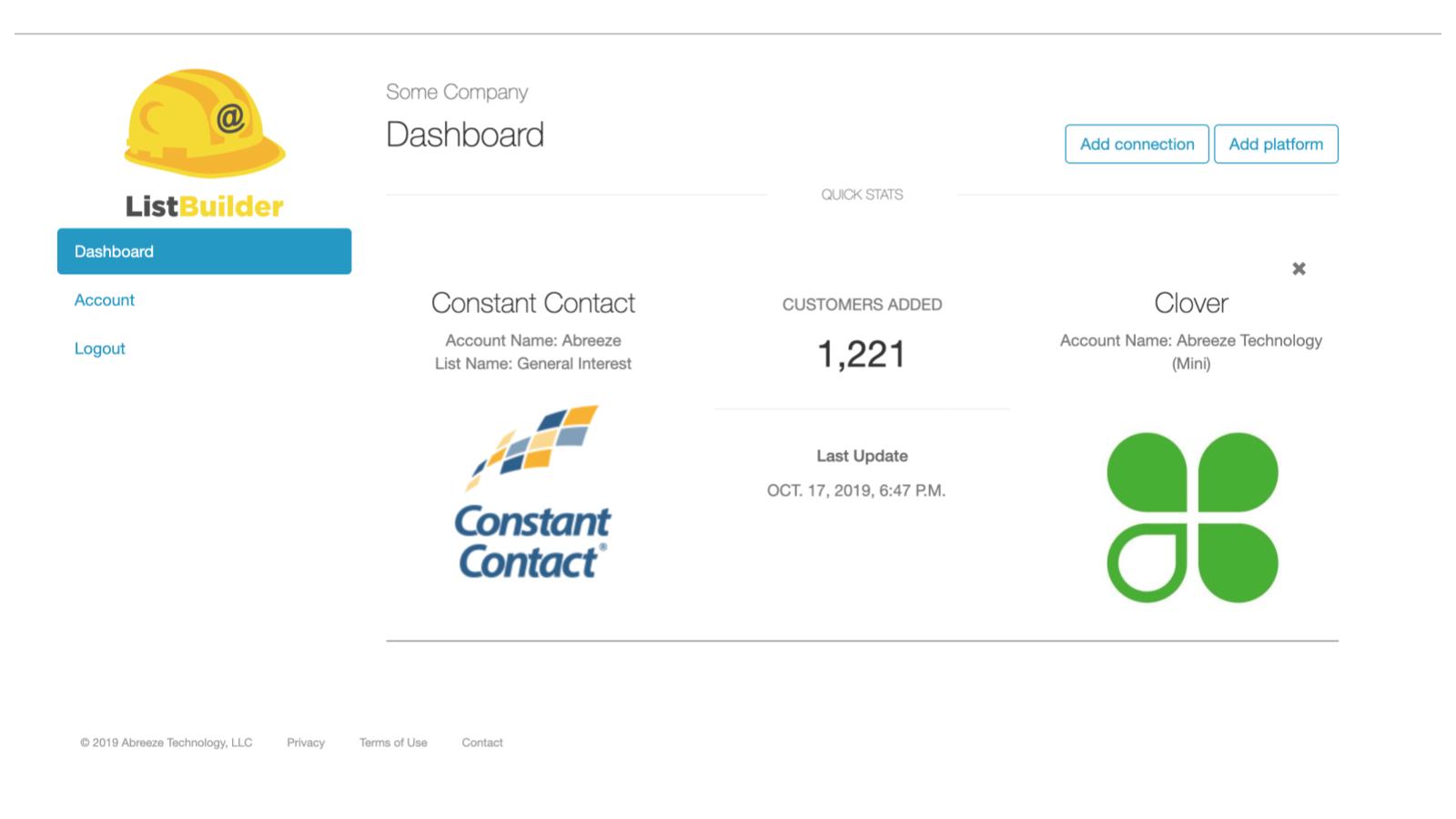This screenshot has height=819, width=1456.
Task: Open the Privacy page
Action: pyautogui.click(x=305, y=743)
